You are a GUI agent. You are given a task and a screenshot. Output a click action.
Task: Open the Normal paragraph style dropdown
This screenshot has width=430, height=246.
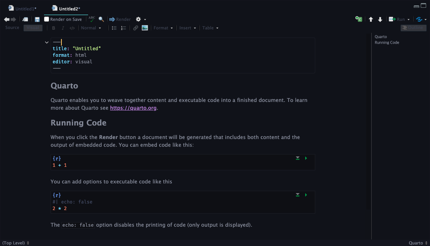(x=91, y=28)
